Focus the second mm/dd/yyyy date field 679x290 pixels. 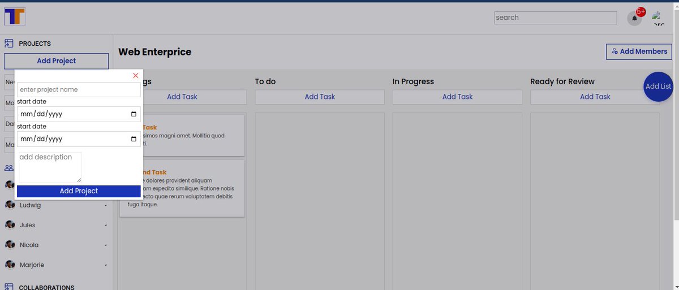tap(79, 139)
